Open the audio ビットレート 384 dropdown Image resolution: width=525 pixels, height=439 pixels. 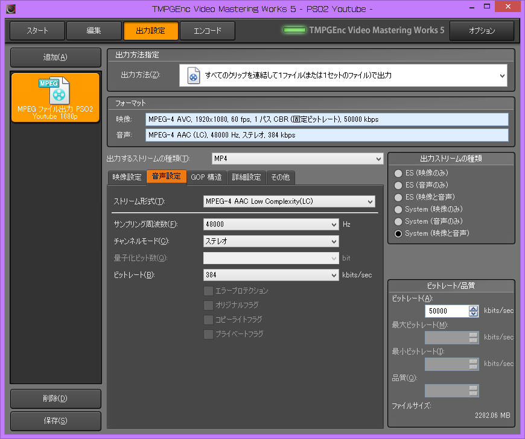(x=271, y=275)
